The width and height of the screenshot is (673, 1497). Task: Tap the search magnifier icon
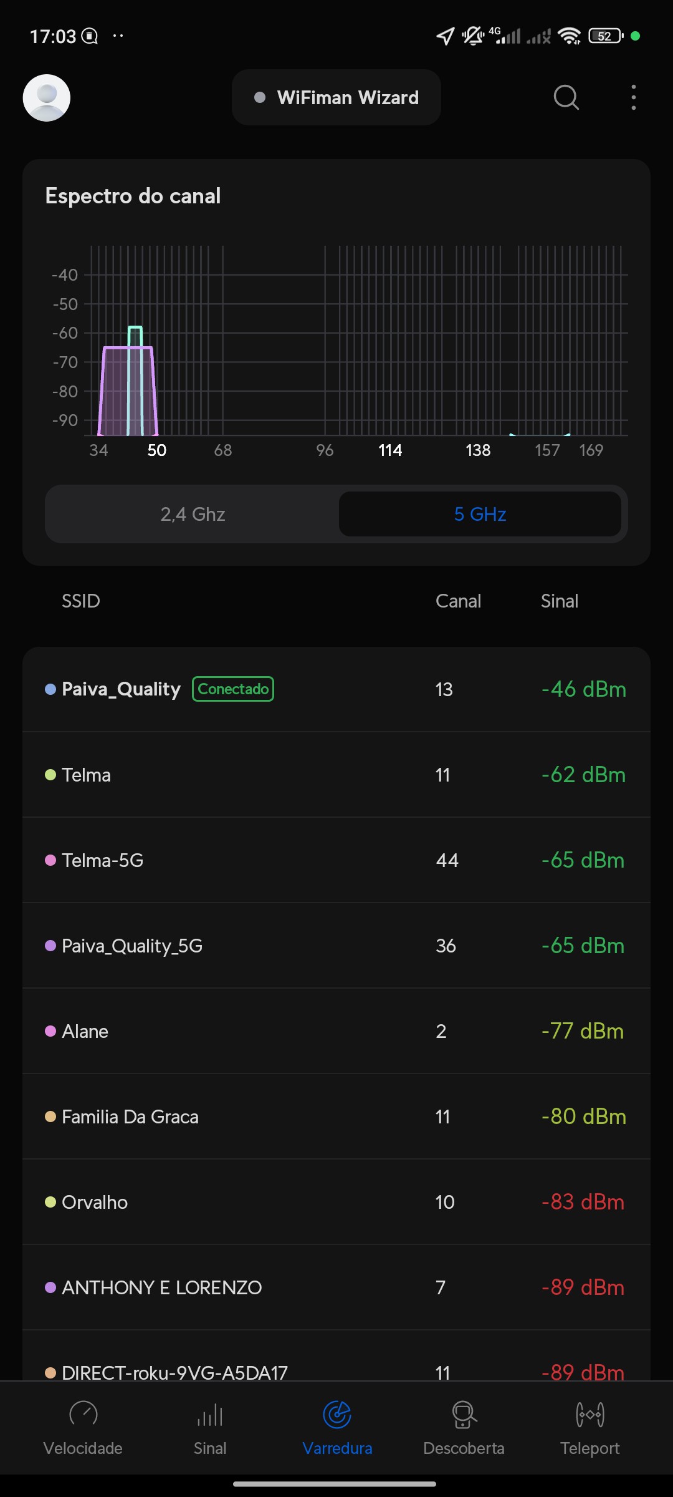[566, 98]
